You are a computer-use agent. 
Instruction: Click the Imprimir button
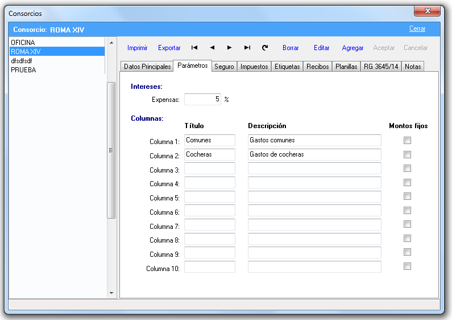138,48
